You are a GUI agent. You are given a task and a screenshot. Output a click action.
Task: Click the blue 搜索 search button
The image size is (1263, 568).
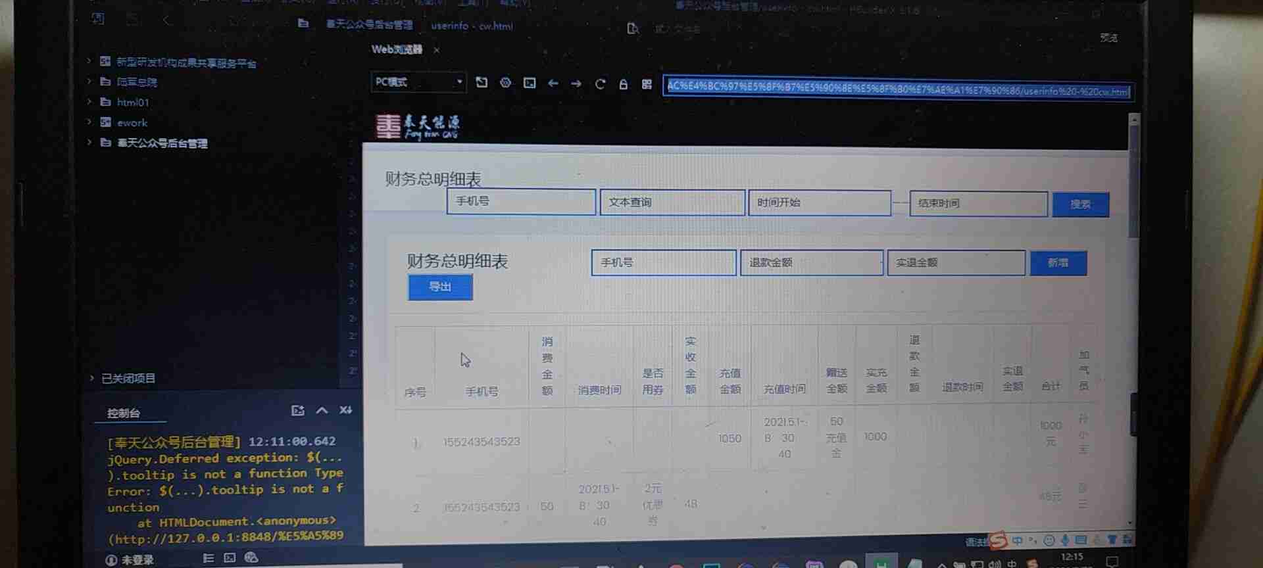(x=1080, y=204)
